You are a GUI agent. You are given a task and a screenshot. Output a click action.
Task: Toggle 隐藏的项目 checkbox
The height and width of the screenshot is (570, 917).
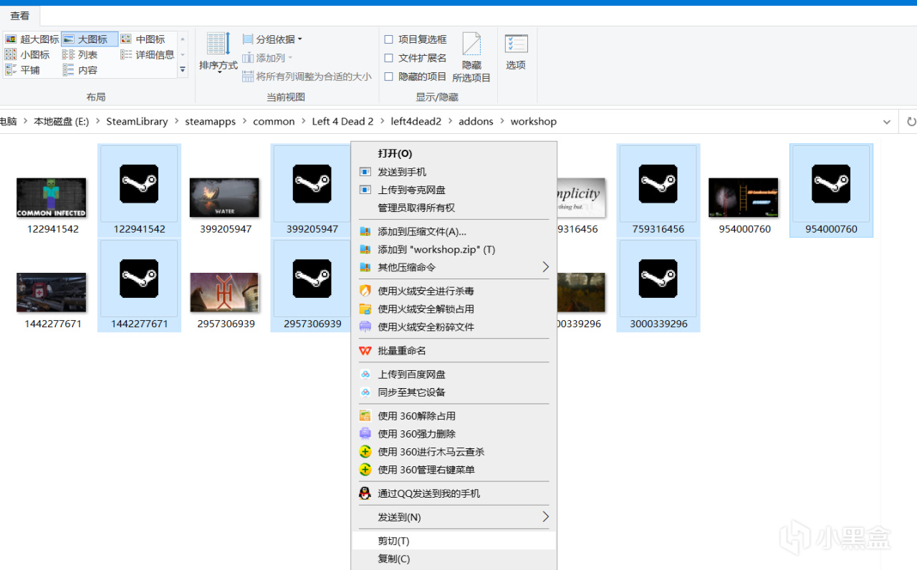pyautogui.click(x=389, y=77)
